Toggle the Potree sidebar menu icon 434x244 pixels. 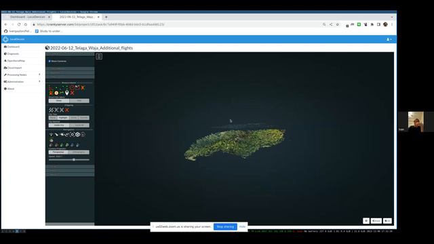coord(99,56)
